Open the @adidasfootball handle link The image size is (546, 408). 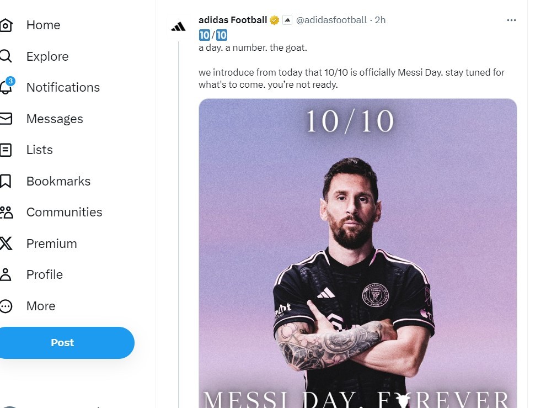tap(333, 19)
